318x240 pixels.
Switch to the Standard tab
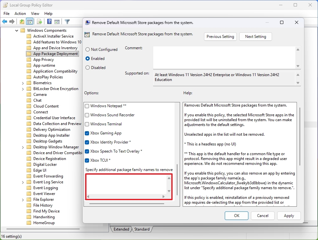142,229
